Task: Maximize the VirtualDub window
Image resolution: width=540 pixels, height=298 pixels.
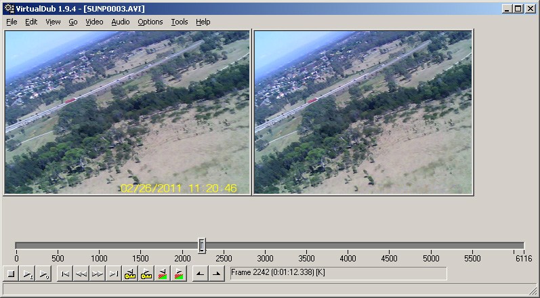Action: click(518, 9)
